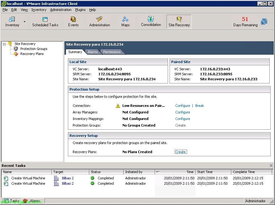Open the Administration menu
This screenshot has height=205, width=275.
pyautogui.click(x=61, y=10)
